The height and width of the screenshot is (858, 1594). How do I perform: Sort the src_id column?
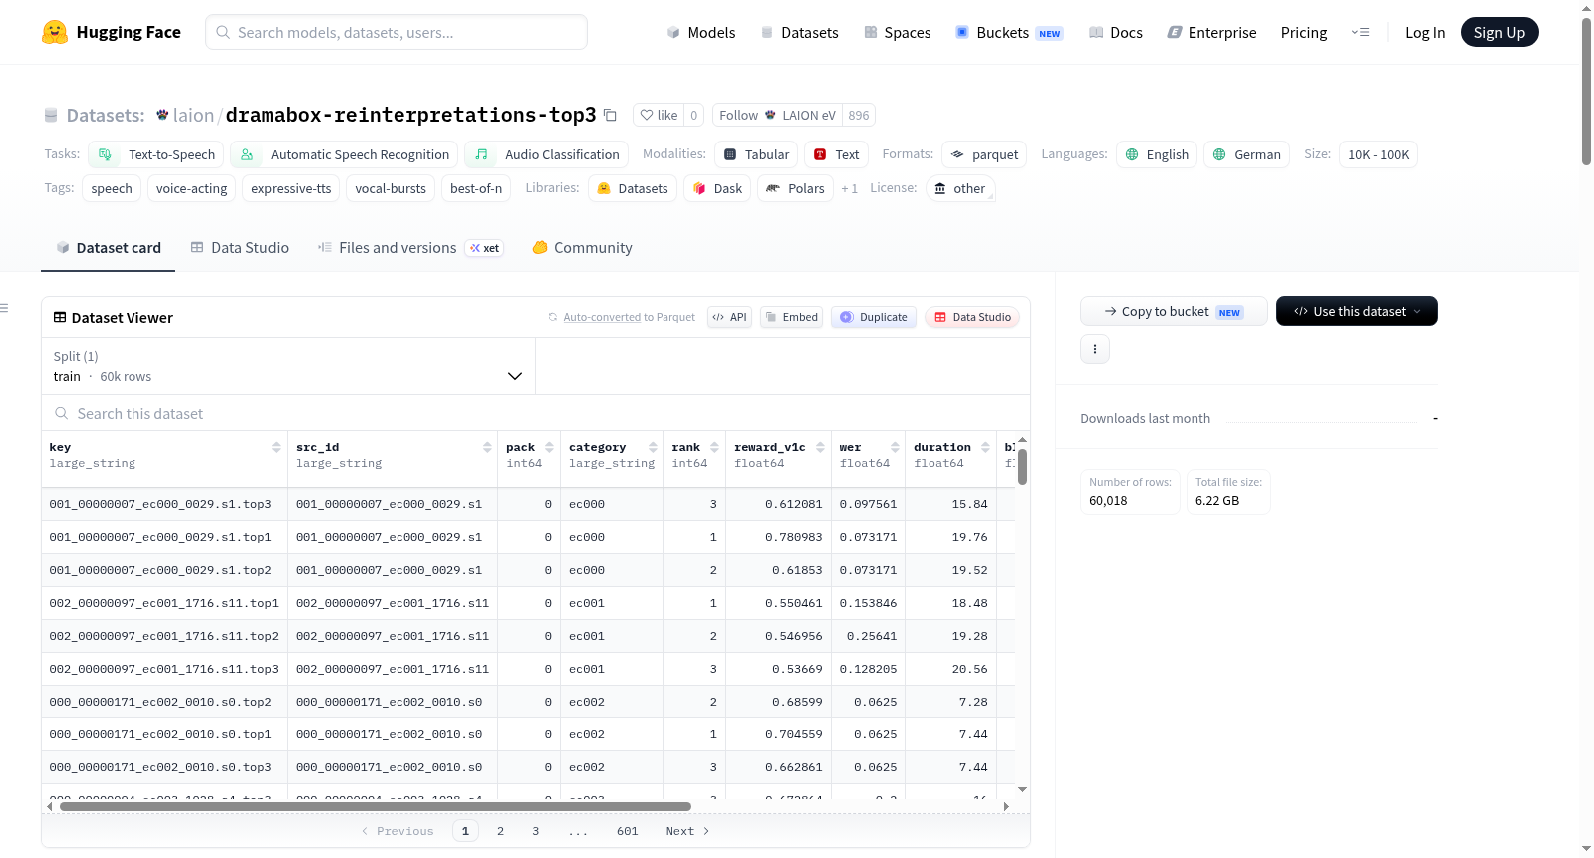[487, 447]
